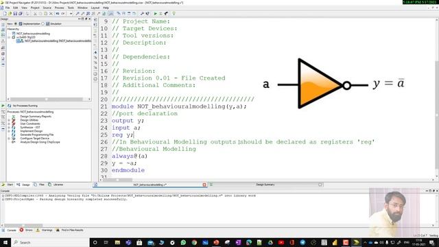Open the Tools menu
The height and width of the screenshot is (247, 439).
tap(71, 8)
